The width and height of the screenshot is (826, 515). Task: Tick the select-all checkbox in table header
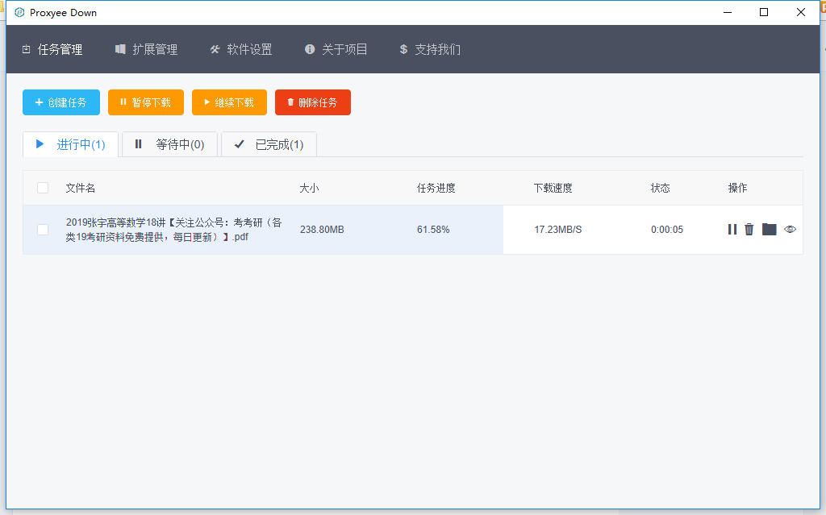(x=43, y=188)
